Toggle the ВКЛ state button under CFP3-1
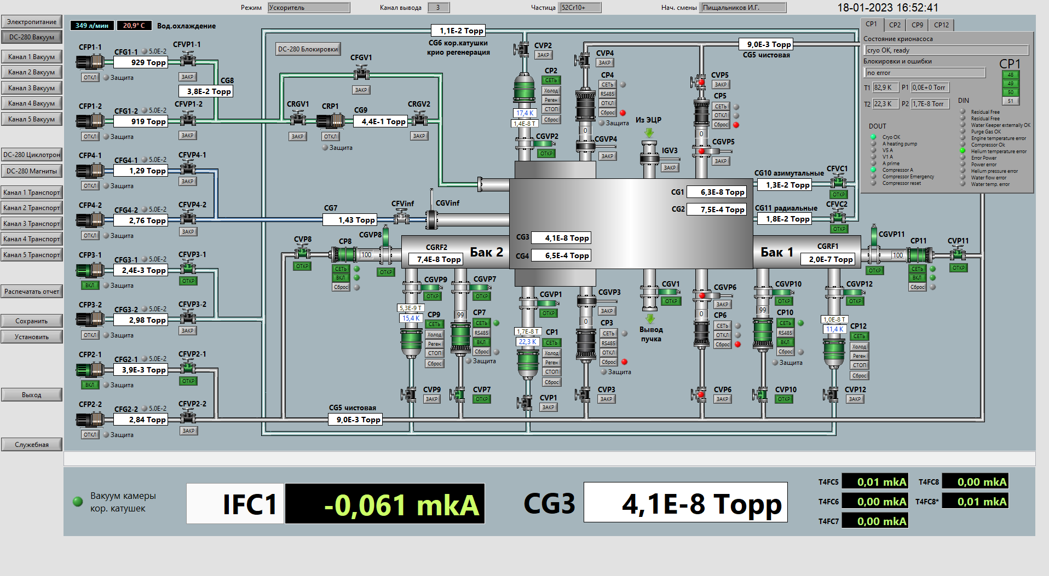Screen dimensions: 1049x576 90,285
